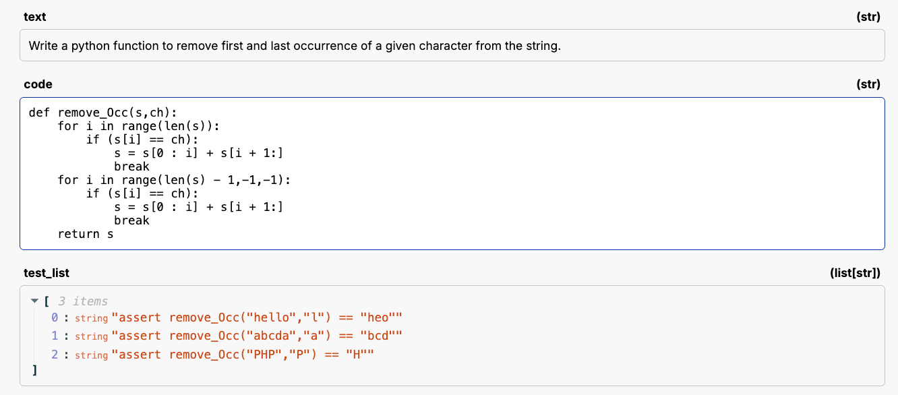Click the first "break" statement in code
This screenshot has height=395, width=898.
click(131, 166)
